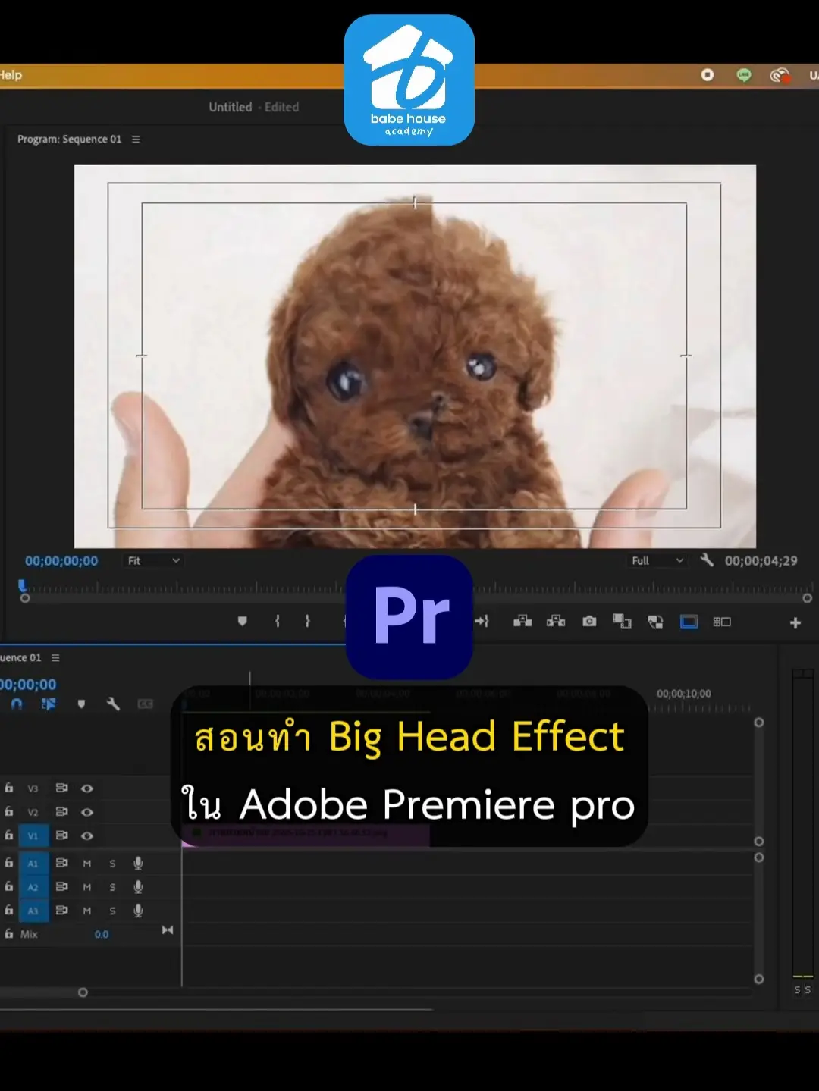Click the Extract icon in the Program monitor

pyautogui.click(x=557, y=622)
